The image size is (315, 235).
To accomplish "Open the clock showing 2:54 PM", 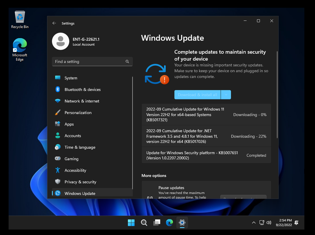I will (x=284, y=223).
